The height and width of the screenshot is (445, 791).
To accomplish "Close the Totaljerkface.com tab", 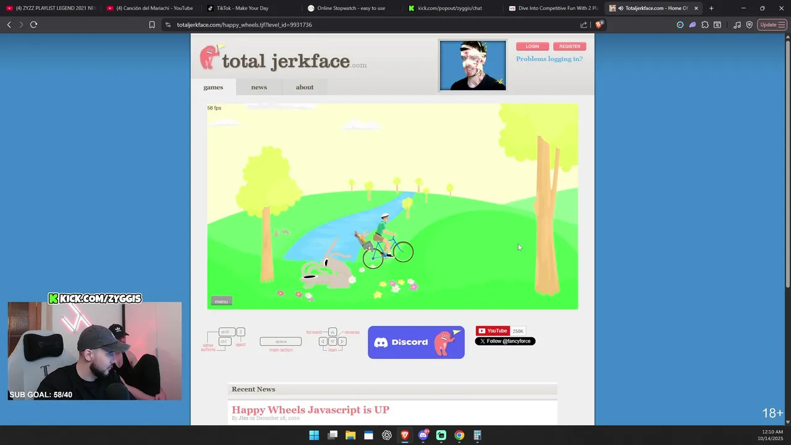I will (696, 8).
